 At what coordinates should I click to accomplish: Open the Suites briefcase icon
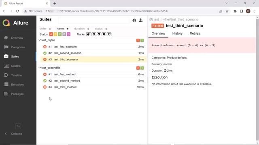(x=6, y=56)
